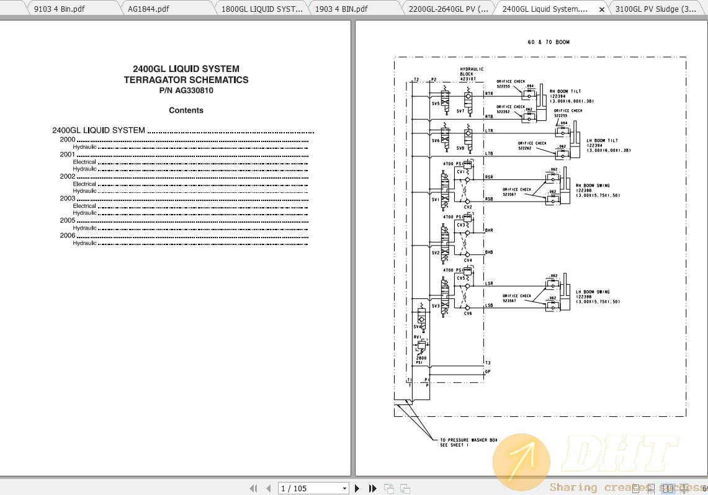This screenshot has height=495, width=708.
Task: Open the 3100GL PV Sludge tab
Action: click(x=656, y=9)
